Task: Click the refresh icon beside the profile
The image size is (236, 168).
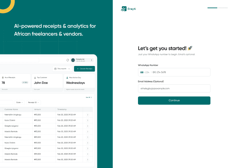Action: point(68,60)
